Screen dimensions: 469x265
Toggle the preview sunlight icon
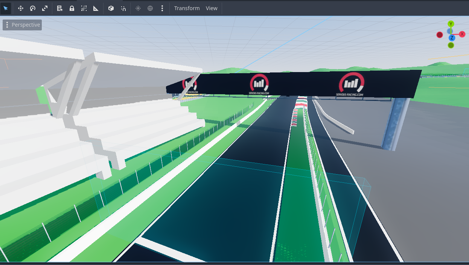pos(138,8)
